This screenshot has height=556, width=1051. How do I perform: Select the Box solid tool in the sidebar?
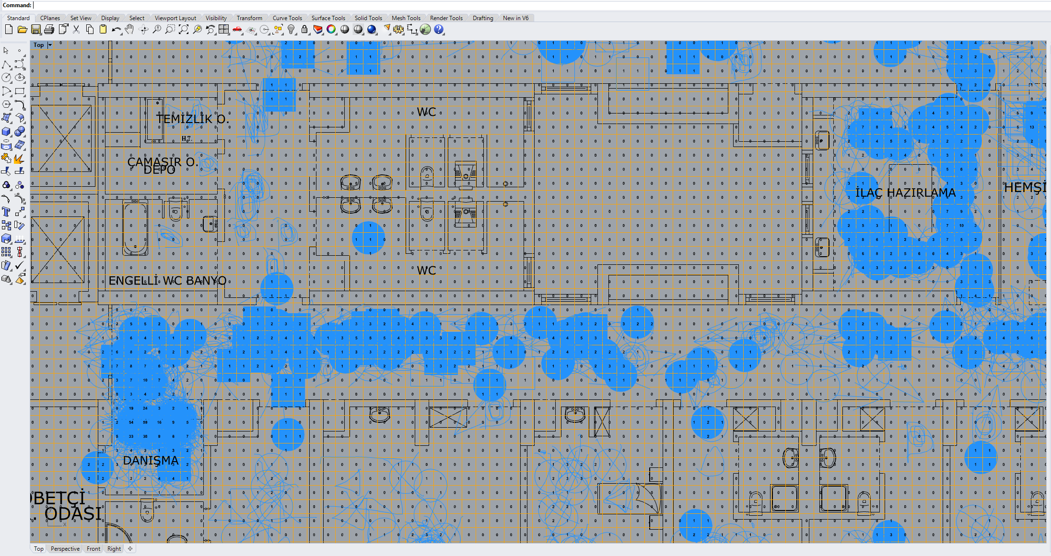tap(7, 131)
